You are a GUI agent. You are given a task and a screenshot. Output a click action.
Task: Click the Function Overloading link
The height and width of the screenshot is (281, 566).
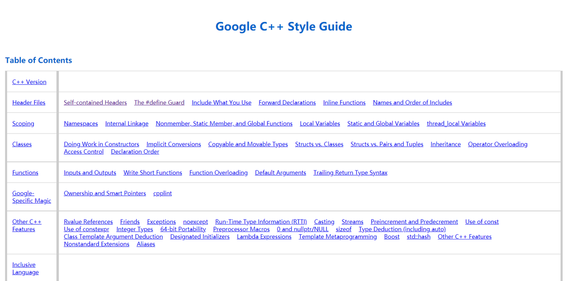pos(218,173)
